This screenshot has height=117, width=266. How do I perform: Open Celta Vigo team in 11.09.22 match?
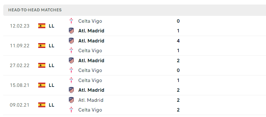pyautogui.click(x=90, y=51)
